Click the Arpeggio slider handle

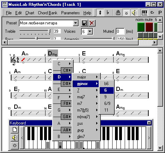coord(113,38)
